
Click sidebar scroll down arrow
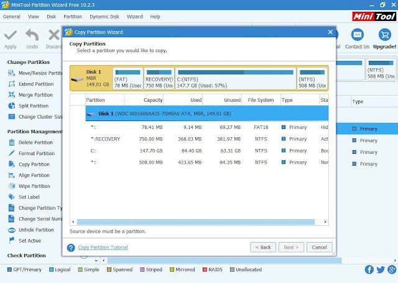tap(96, 261)
